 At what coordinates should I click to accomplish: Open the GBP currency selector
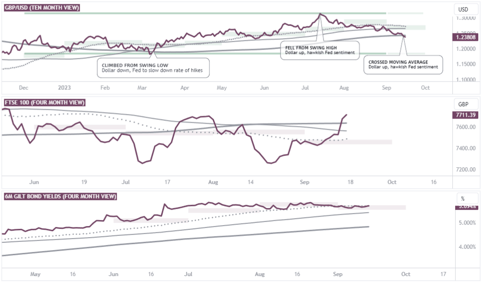(x=463, y=104)
